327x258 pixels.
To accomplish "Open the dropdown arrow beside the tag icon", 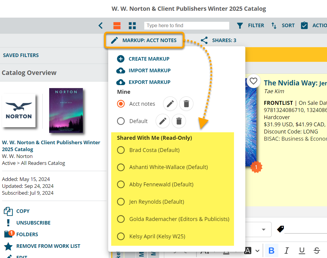I will tap(264, 229).
